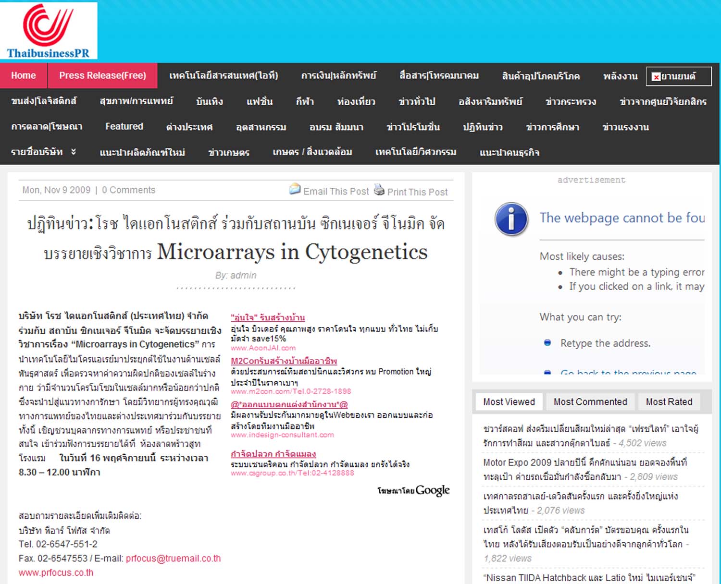This screenshot has width=721, height=584.
Task: Click the 0 Comments link
Action: 129,190
